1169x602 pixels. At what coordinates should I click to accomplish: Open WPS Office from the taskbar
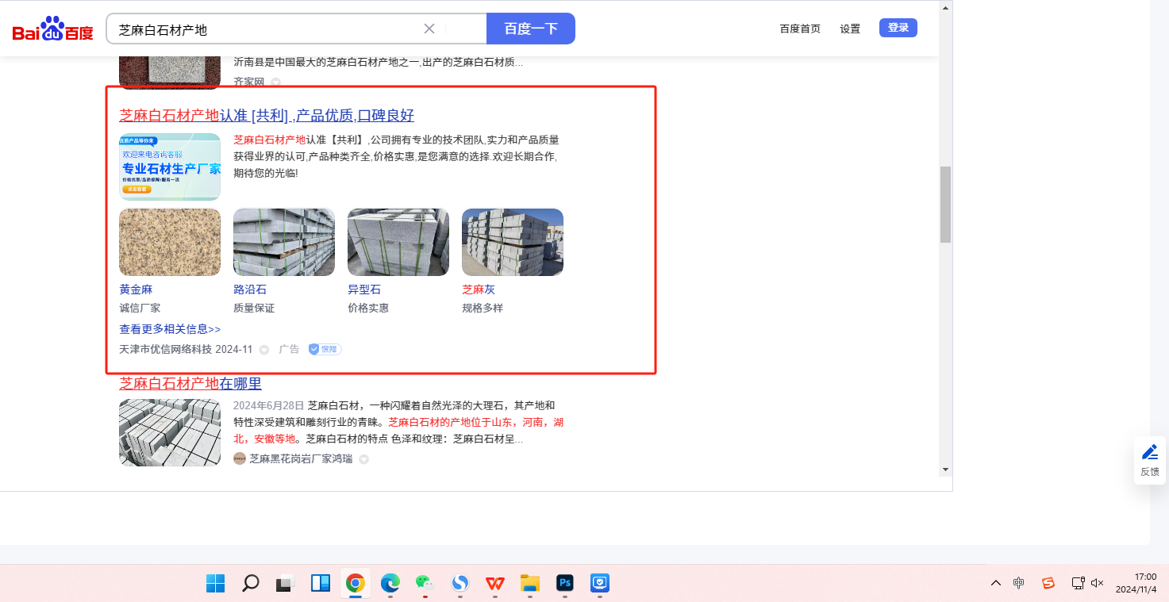[x=494, y=584]
